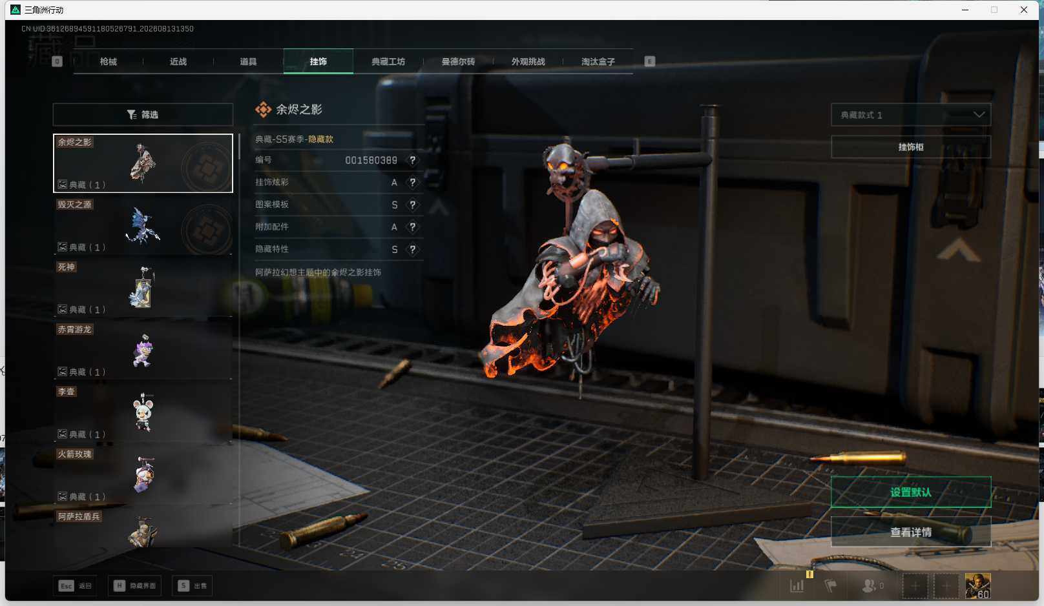
Task: Click the 挂饰炫彩 attribute label
Action: (271, 183)
